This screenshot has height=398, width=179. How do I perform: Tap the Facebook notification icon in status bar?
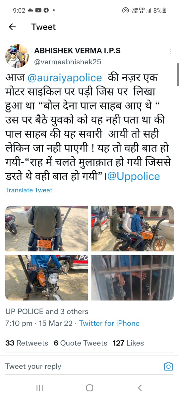point(46,10)
